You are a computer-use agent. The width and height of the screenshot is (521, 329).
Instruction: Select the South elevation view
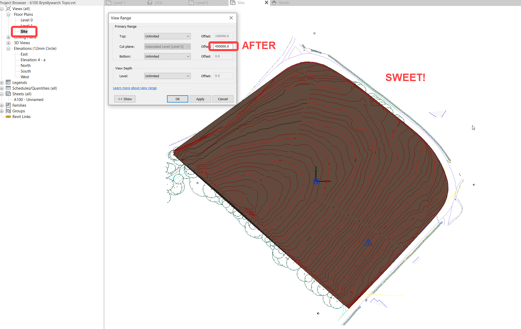click(26, 71)
